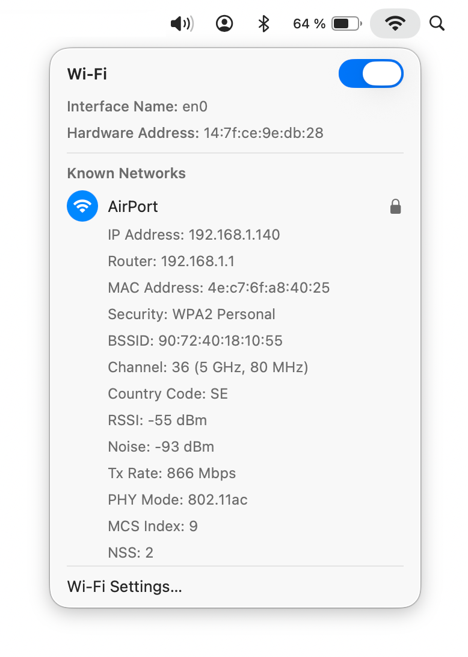468x657 pixels.
Task: Click the Hardware Address line
Action: [x=195, y=133]
